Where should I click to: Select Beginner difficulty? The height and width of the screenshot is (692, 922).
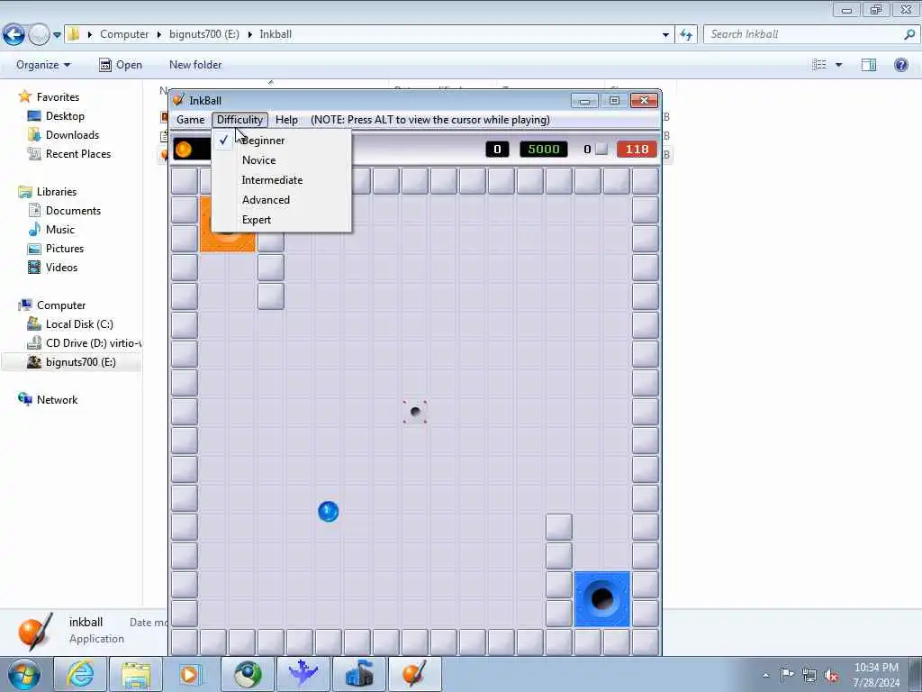coord(282,140)
